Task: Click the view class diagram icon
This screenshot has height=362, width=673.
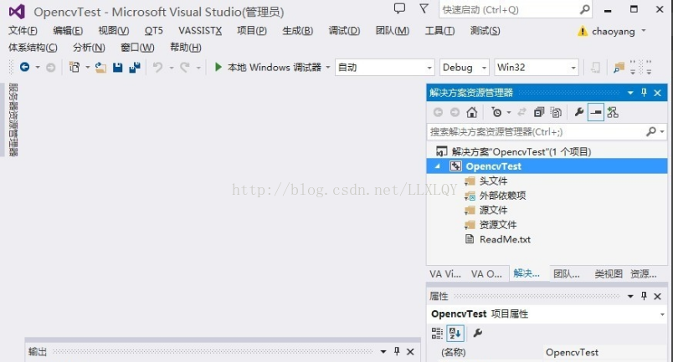Action: pos(613,112)
